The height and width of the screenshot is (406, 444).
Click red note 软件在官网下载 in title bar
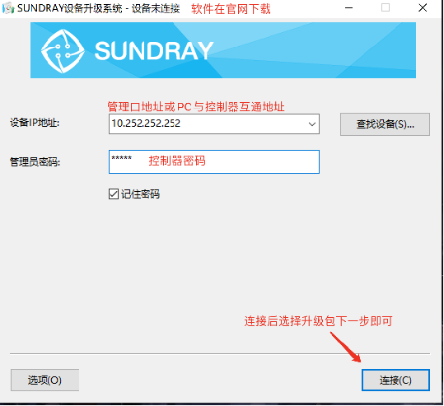tap(231, 9)
